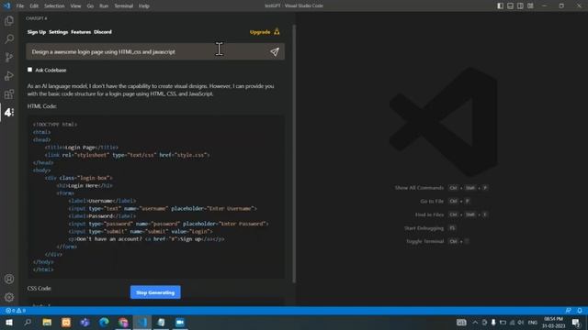This screenshot has width=588, height=330.
Task: Open Windows Start menu
Action: tap(9, 322)
